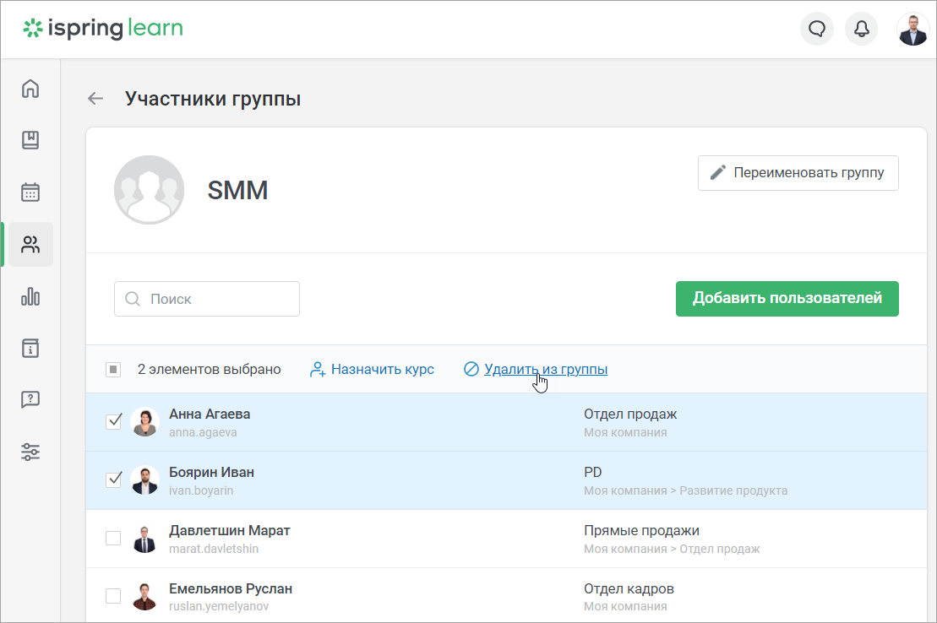Toggle the select-all checkbox

pos(113,370)
